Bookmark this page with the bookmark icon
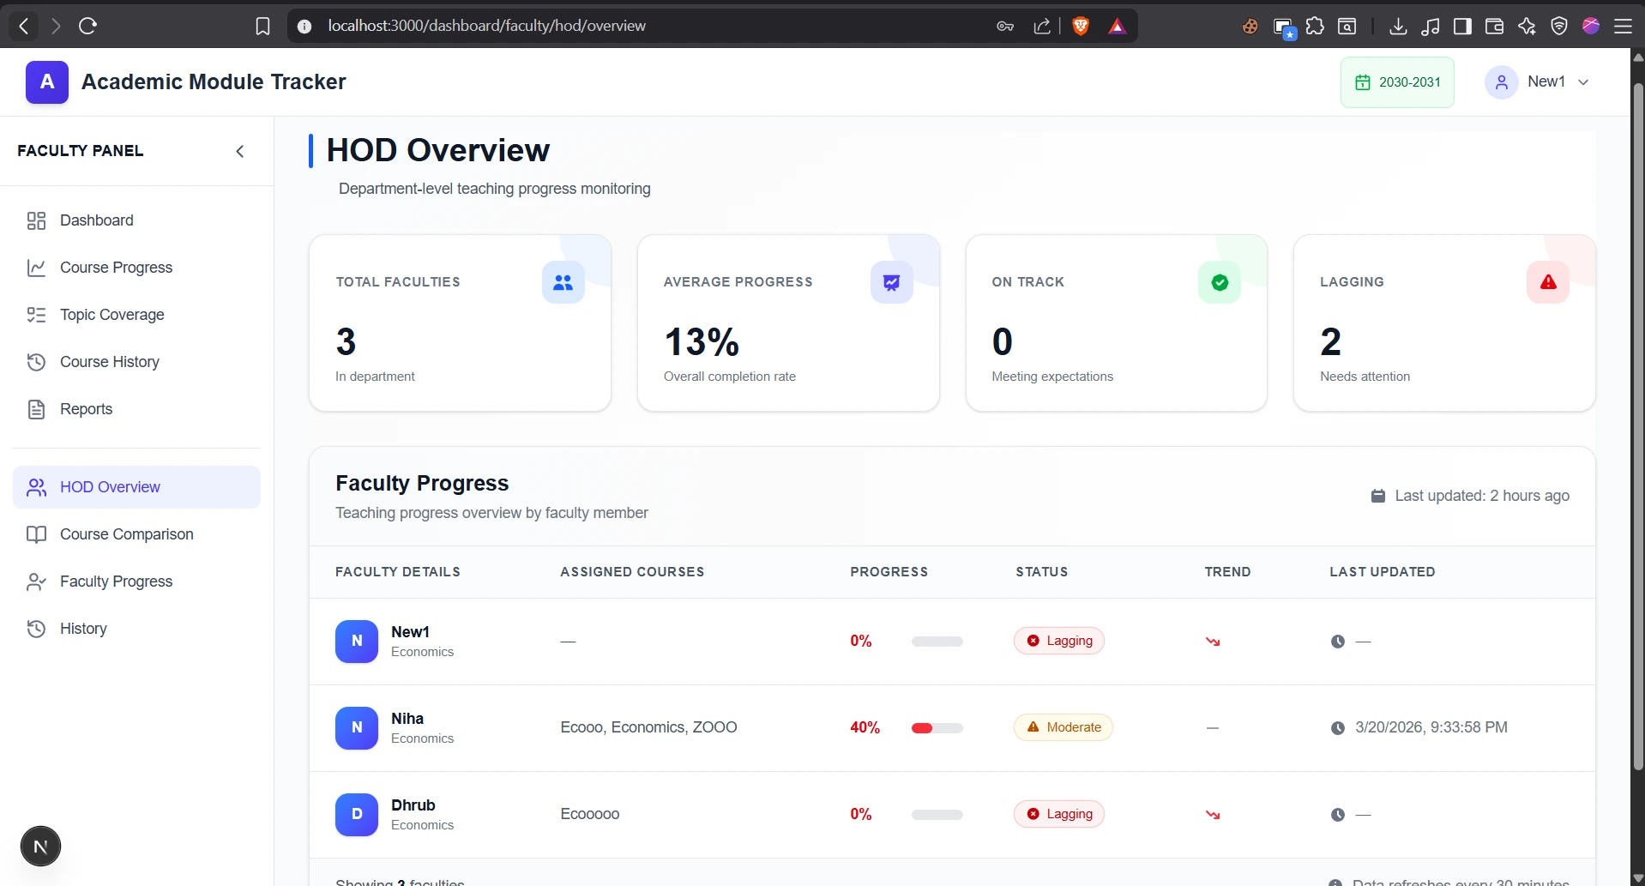The width and height of the screenshot is (1645, 886). (x=262, y=26)
